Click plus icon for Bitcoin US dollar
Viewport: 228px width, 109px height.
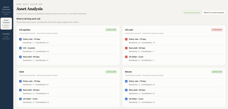coord(126,99)
